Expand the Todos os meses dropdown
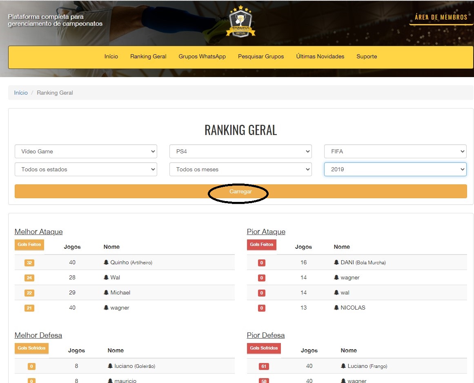 coord(240,169)
